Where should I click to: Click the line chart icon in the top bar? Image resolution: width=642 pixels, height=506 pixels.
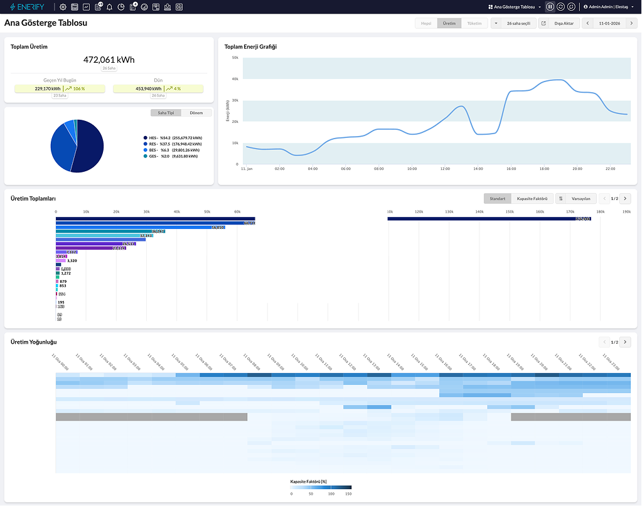(x=86, y=7)
